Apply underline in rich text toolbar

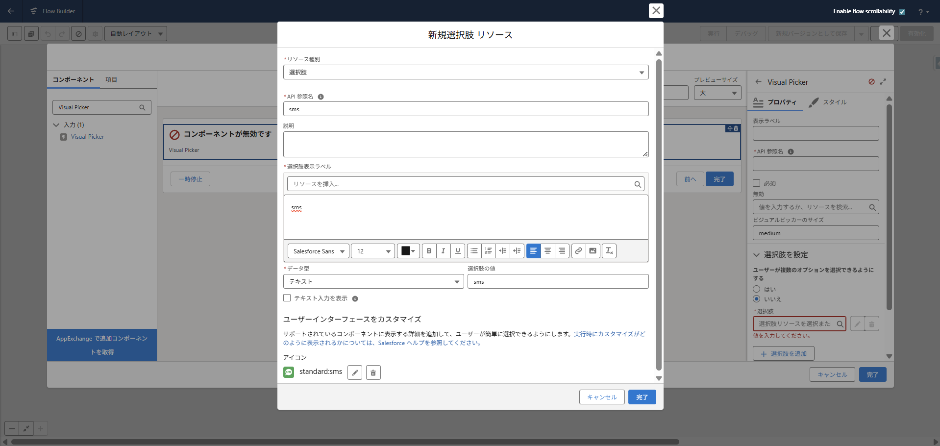click(x=458, y=251)
